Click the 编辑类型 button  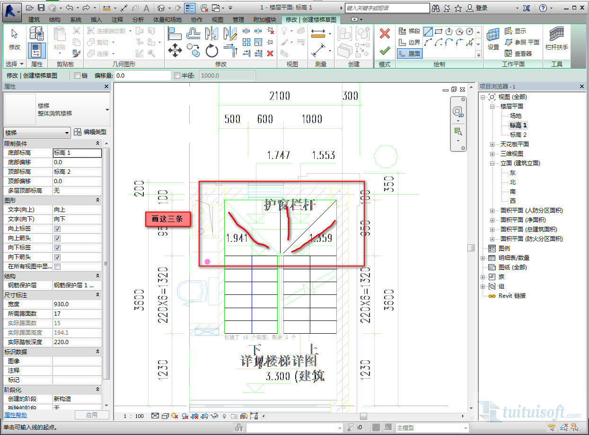pos(90,133)
